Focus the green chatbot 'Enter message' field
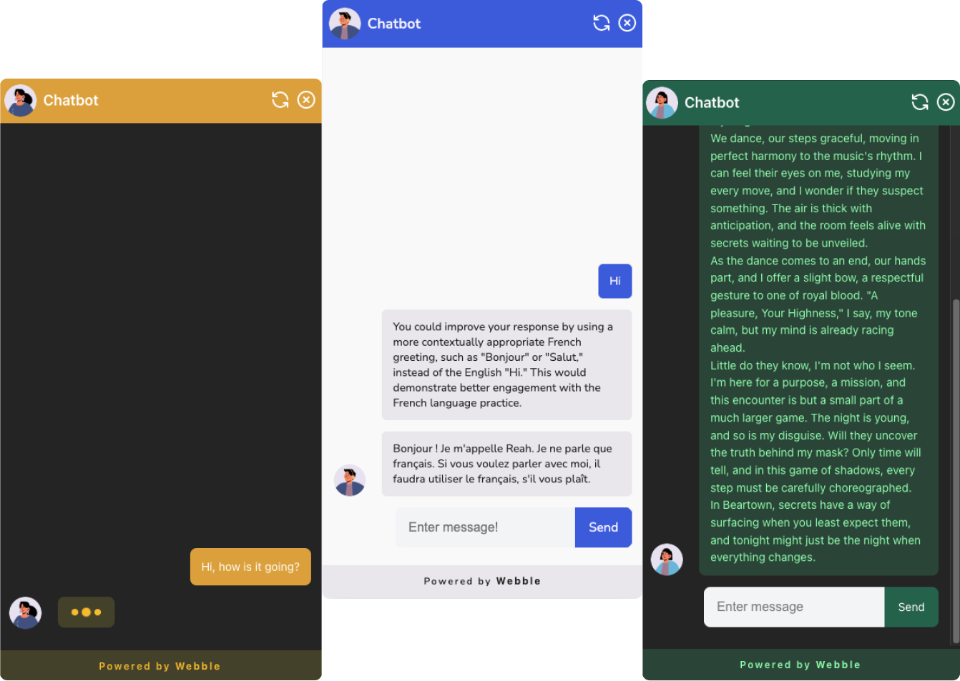Viewport: 960px width, 681px height. (x=794, y=607)
